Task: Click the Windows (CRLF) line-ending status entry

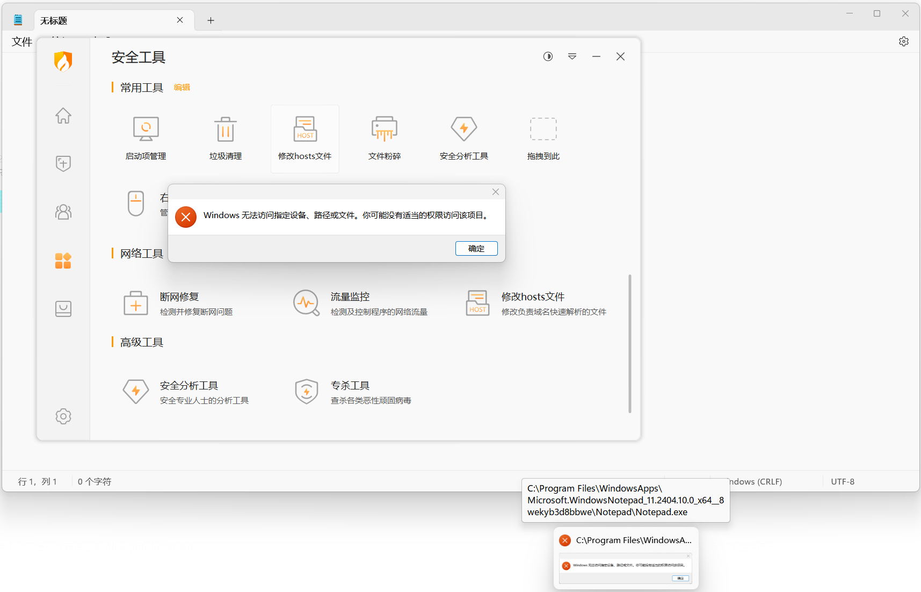Action: pyautogui.click(x=757, y=481)
